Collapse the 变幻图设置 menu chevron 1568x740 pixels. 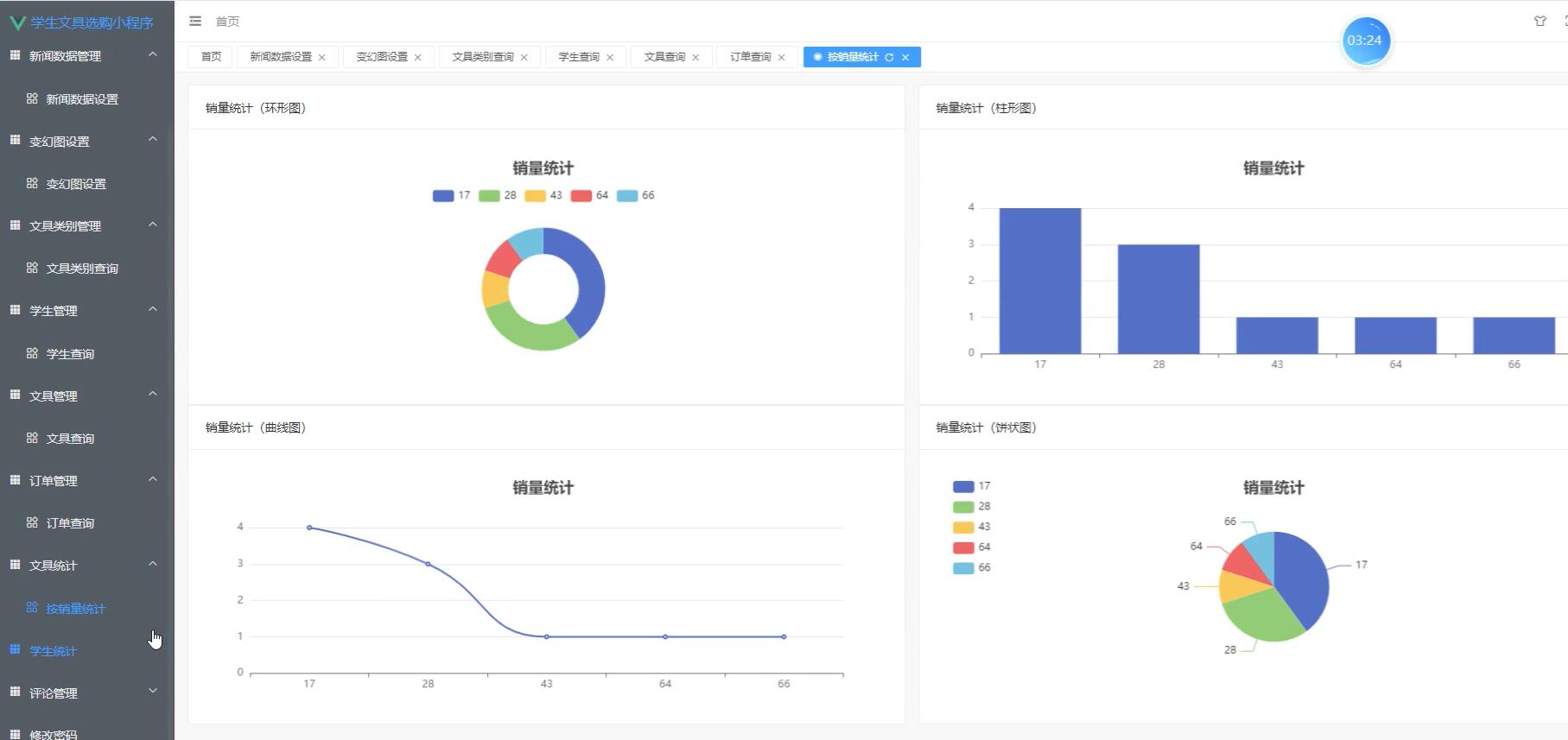(x=153, y=139)
